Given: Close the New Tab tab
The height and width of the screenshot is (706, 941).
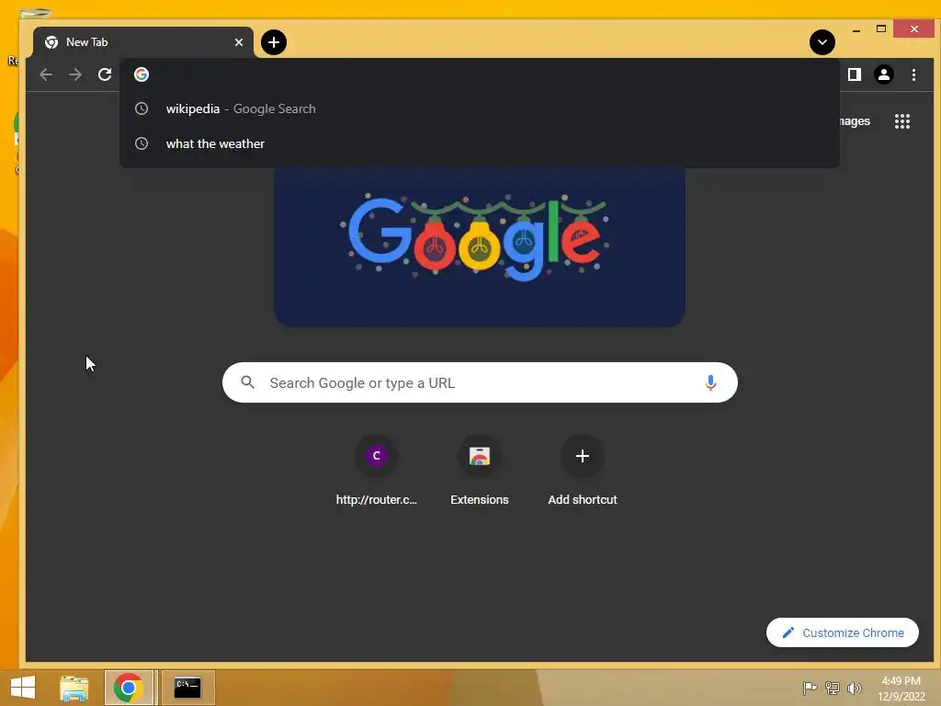Looking at the screenshot, I should pos(239,42).
